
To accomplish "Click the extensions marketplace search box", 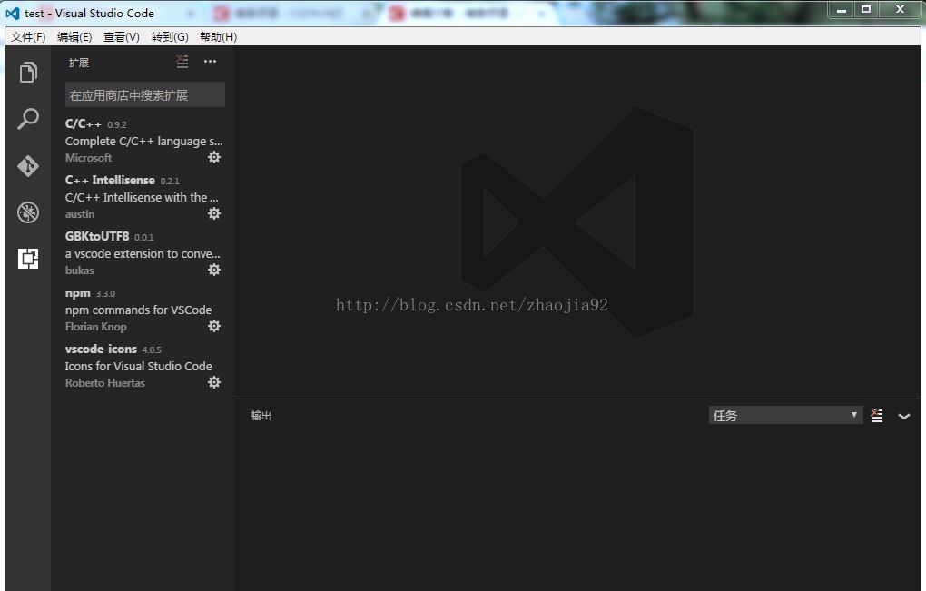I will click(145, 94).
